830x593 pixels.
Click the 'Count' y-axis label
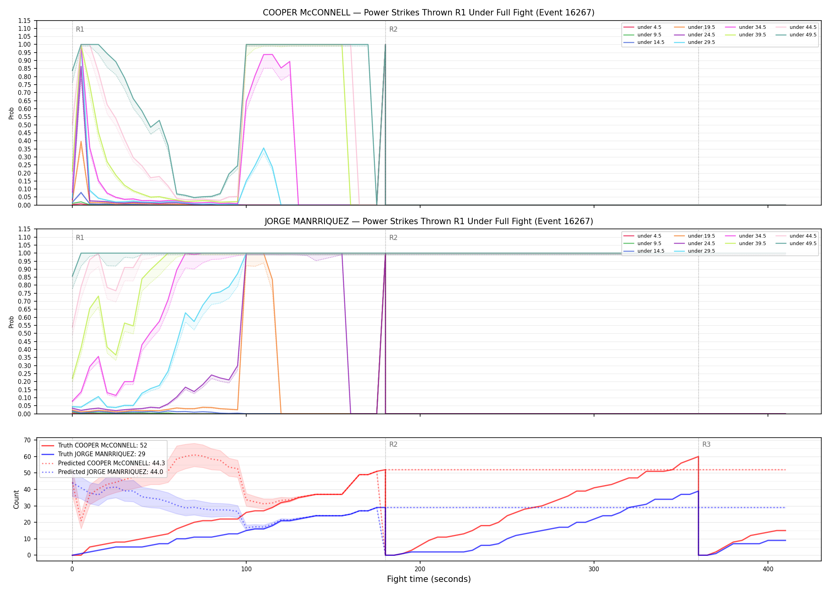[16, 499]
